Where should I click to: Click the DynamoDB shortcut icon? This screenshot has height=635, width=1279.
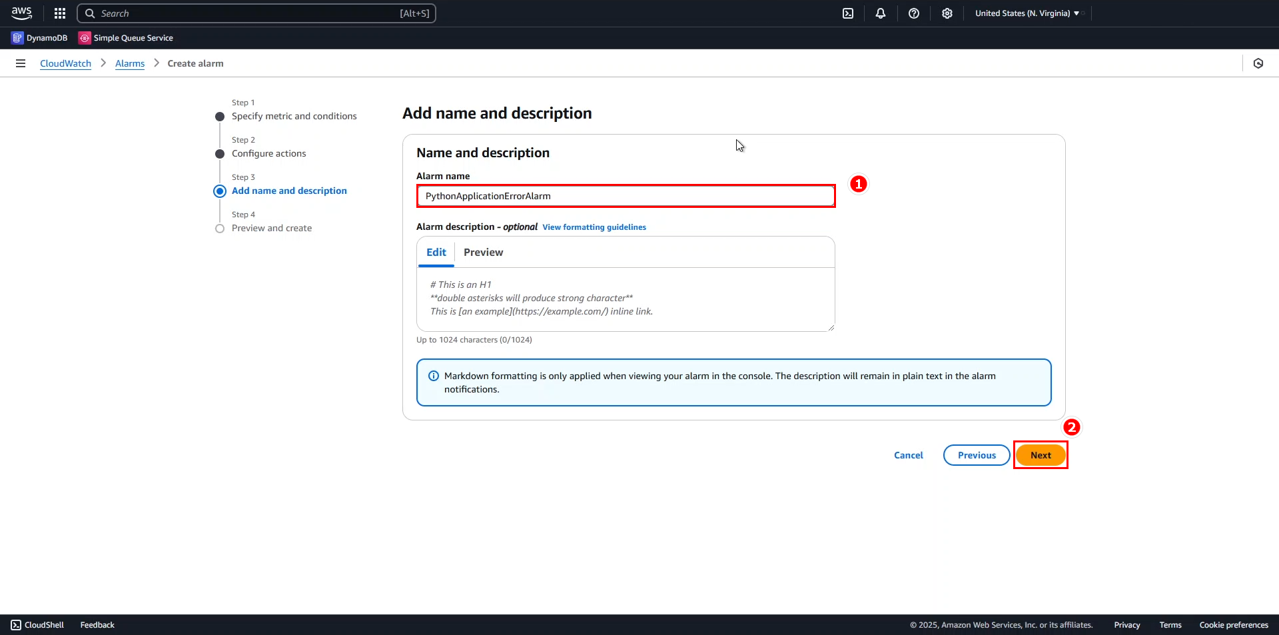[x=17, y=38]
